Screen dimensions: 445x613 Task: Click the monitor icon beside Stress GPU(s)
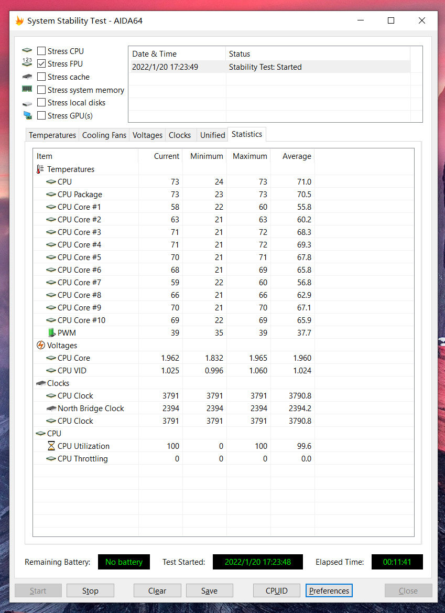[27, 115]
